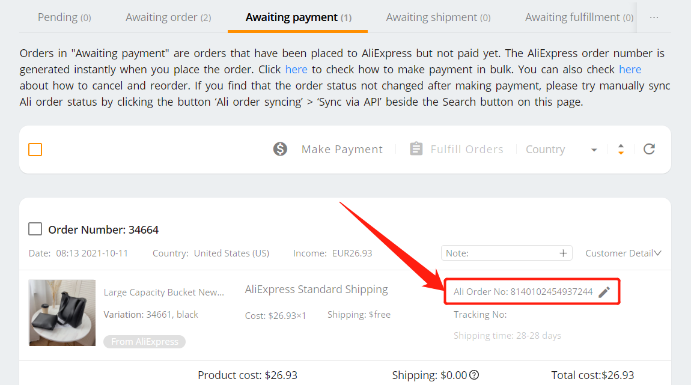This screenshot has height=385, width=691.
Task: Click second 'here' link about cancel and reorder
Action: coord(630,70)
